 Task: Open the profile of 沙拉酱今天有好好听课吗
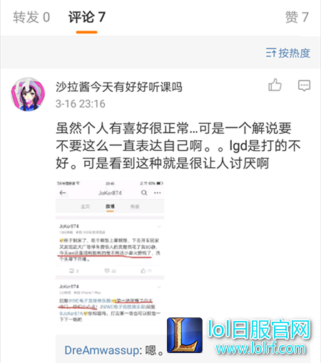pyautogui.click(x=119, y=87)
